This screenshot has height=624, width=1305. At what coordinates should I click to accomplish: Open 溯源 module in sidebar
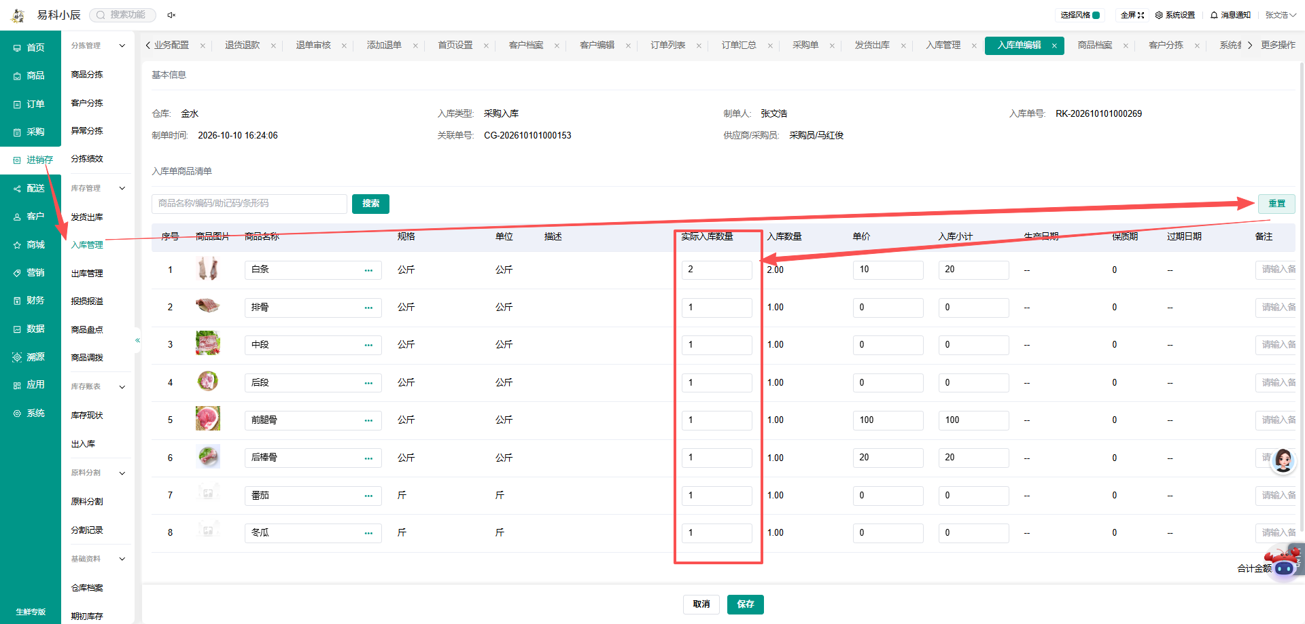30,356
